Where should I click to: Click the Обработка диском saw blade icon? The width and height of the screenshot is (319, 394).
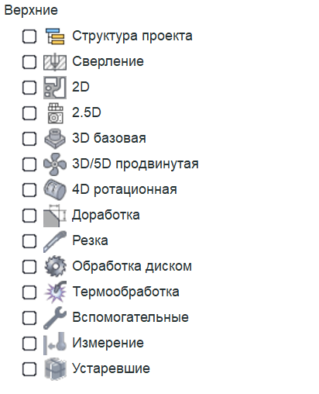coord(55,266)
